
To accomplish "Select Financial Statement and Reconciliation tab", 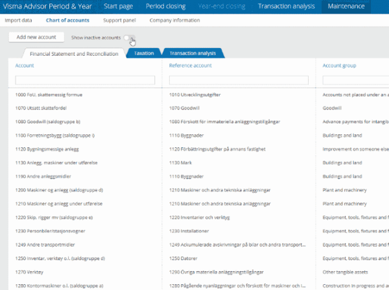I will coord(74,53).
